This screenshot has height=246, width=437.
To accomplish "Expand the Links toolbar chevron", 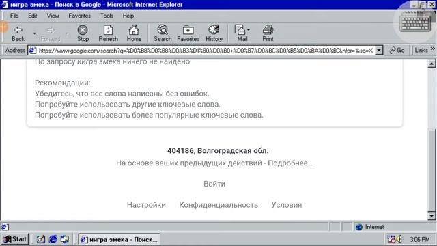I will 432,49.
